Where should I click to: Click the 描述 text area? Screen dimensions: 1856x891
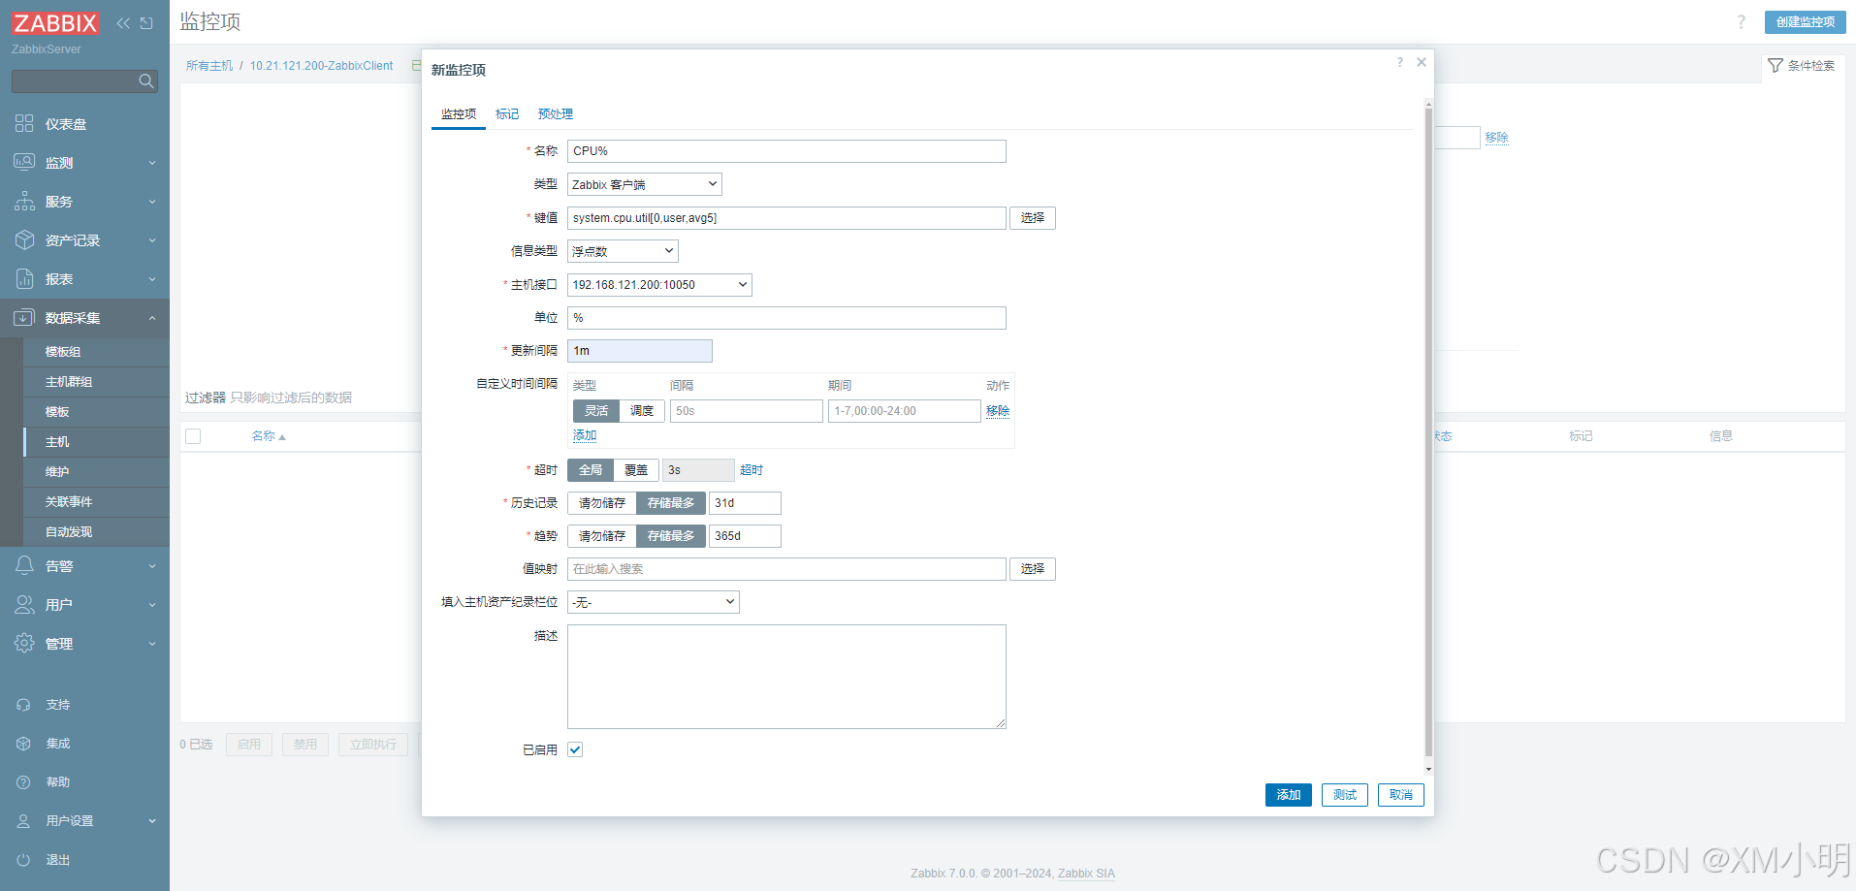click(786, 677)
